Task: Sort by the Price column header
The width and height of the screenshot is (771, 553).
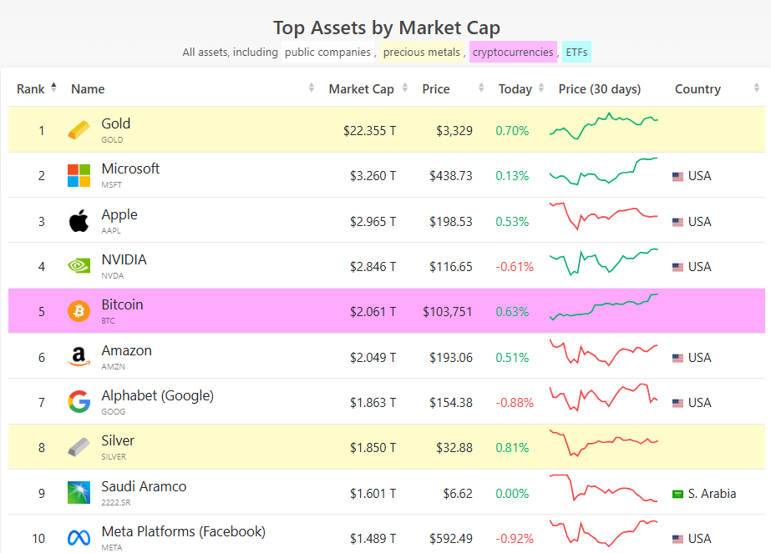Action: click(436, 89)
